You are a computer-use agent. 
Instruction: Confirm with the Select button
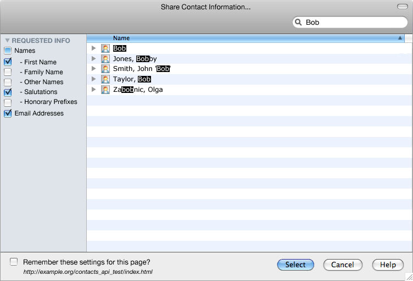(295, 265)
